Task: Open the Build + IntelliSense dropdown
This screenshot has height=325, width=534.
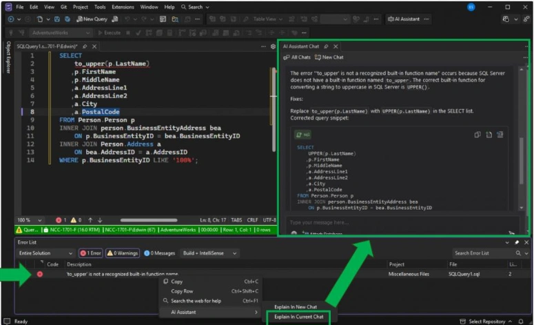Action: tap(209, 253)
